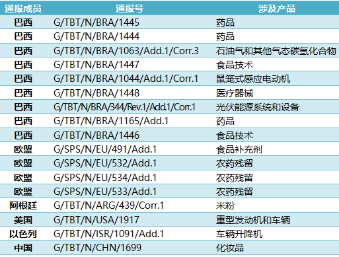Click product 鼠笼式感应电动机
Screen dimensions: 339x257
pos(253,79)
